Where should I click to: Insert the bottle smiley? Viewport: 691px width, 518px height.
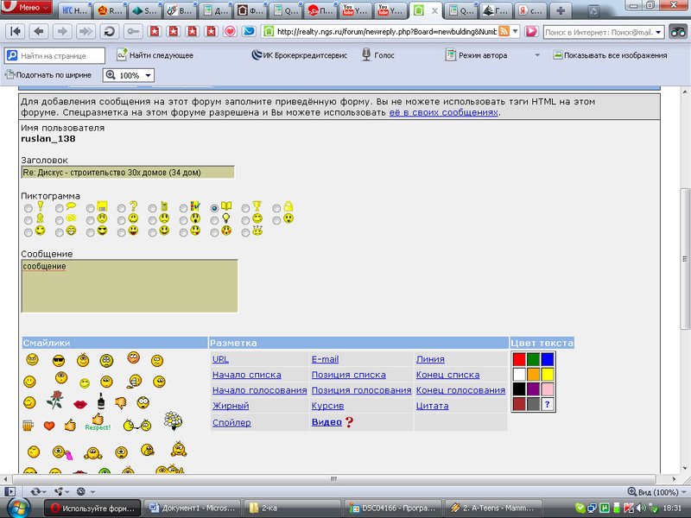point(101,401)
